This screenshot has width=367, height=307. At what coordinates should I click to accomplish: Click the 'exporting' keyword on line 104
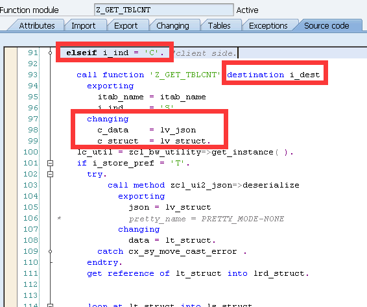(x=141, y=196)
